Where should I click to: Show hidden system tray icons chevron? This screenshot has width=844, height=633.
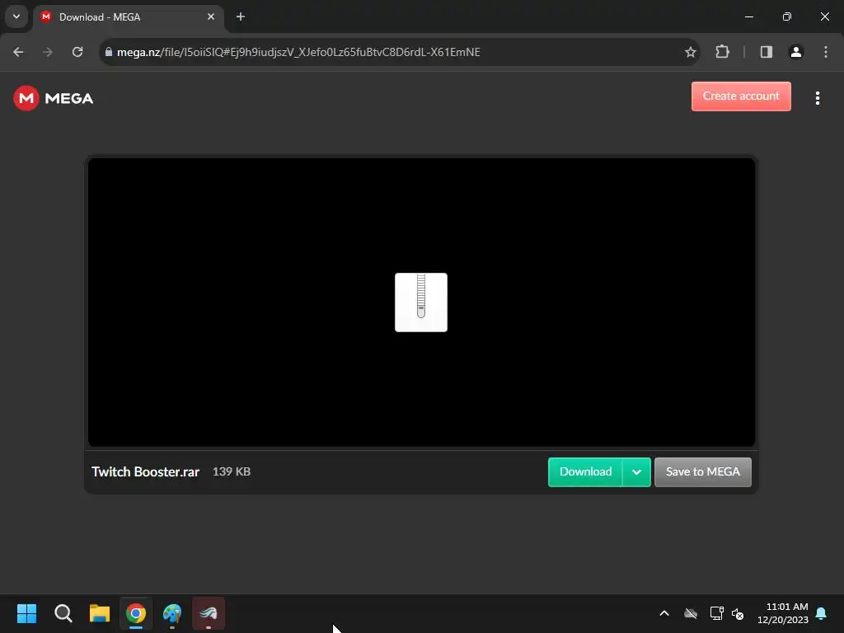[x=664, y=613]
